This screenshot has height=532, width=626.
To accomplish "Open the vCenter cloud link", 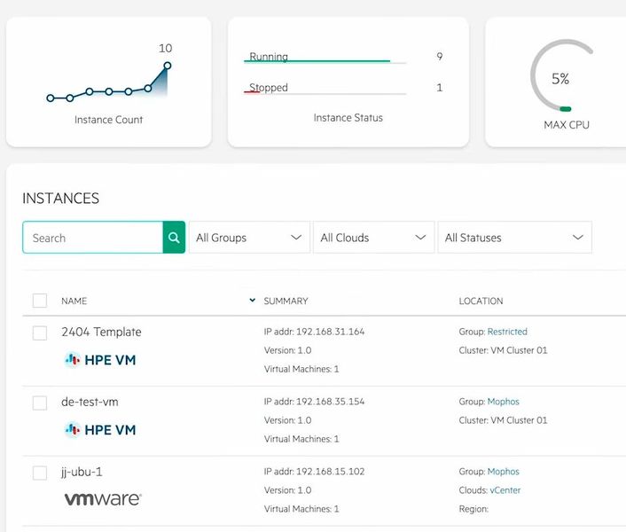I will pyautogui.click(x=505, y=490).
